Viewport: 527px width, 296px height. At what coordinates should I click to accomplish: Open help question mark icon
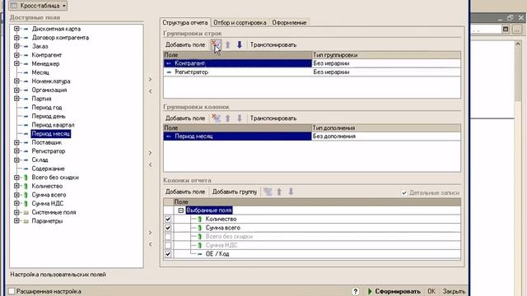click(x=355, y=291)
